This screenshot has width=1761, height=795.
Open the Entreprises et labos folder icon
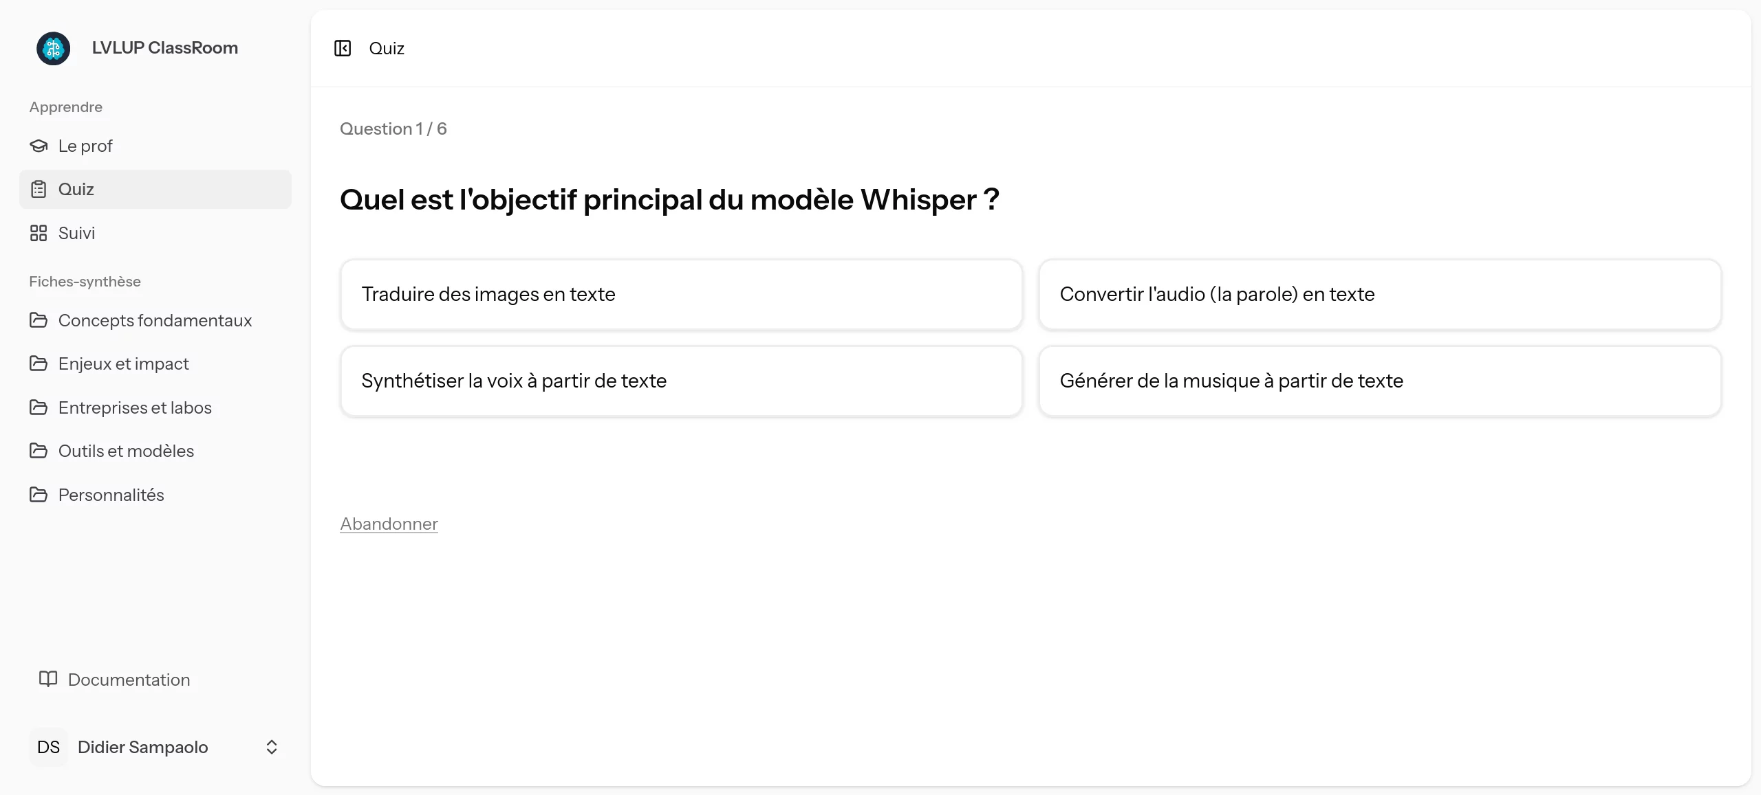coord(39,407)
